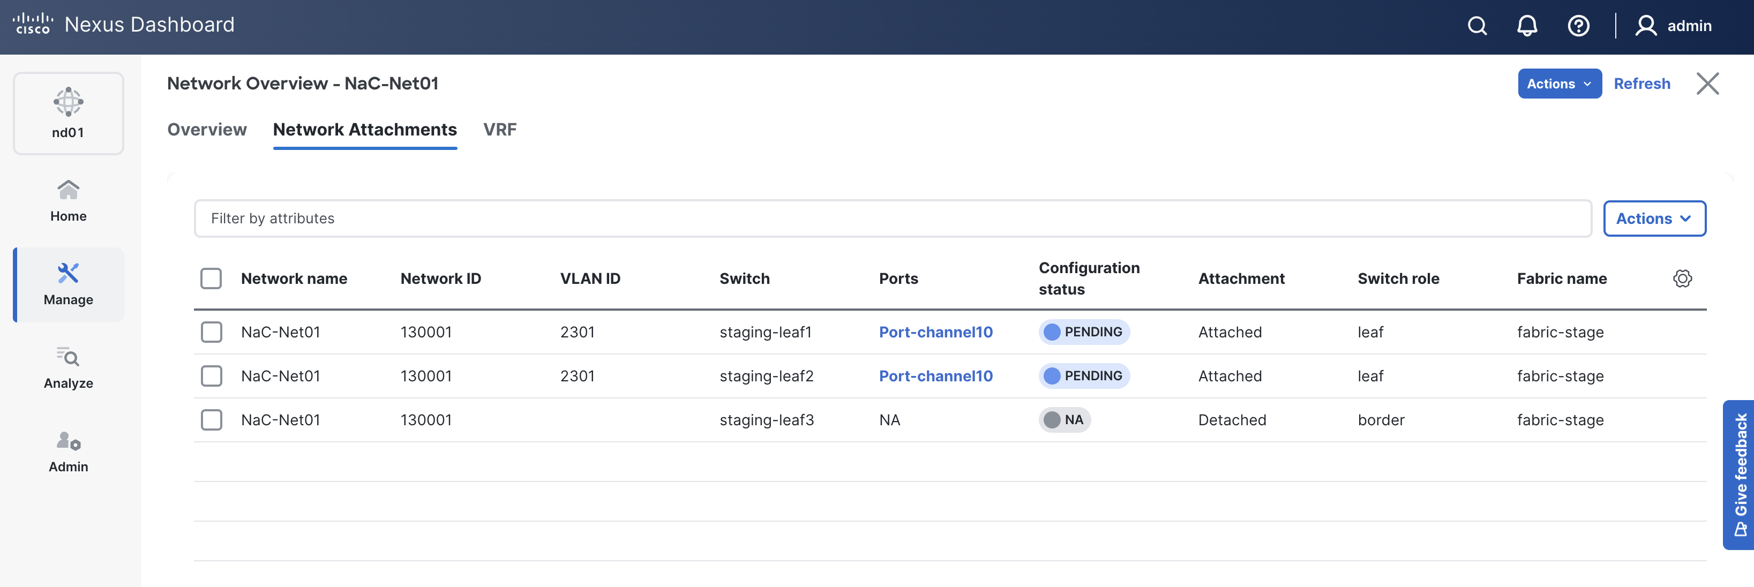
Task: Open the search magnifier in header
Action: [x=1477, y=26]
